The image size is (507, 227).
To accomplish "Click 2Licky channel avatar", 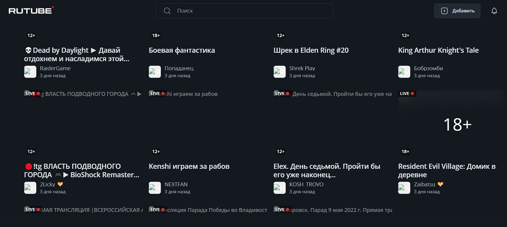I will tap(30, 188).
